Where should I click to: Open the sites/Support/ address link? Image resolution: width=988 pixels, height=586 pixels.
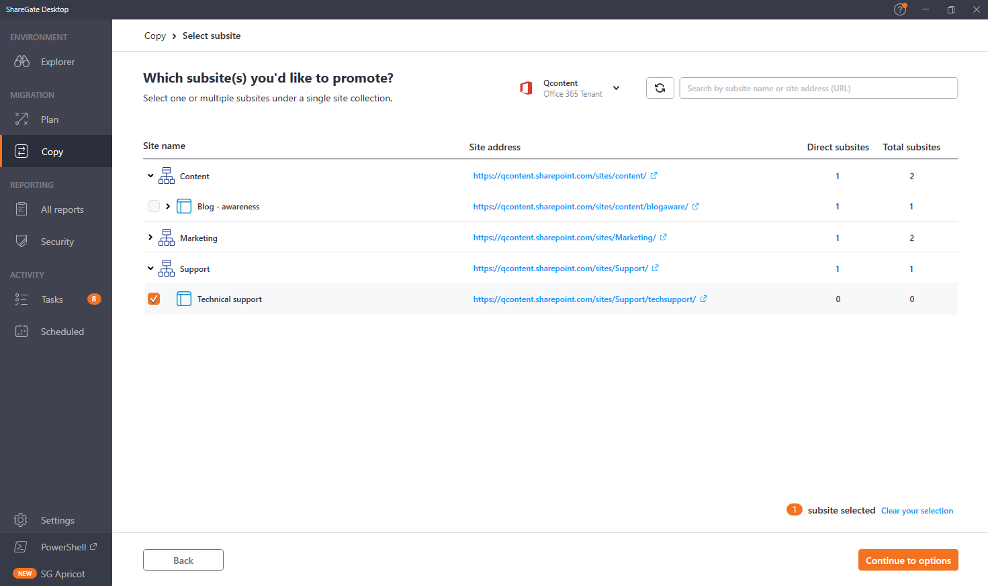click(x=560, y=268)
